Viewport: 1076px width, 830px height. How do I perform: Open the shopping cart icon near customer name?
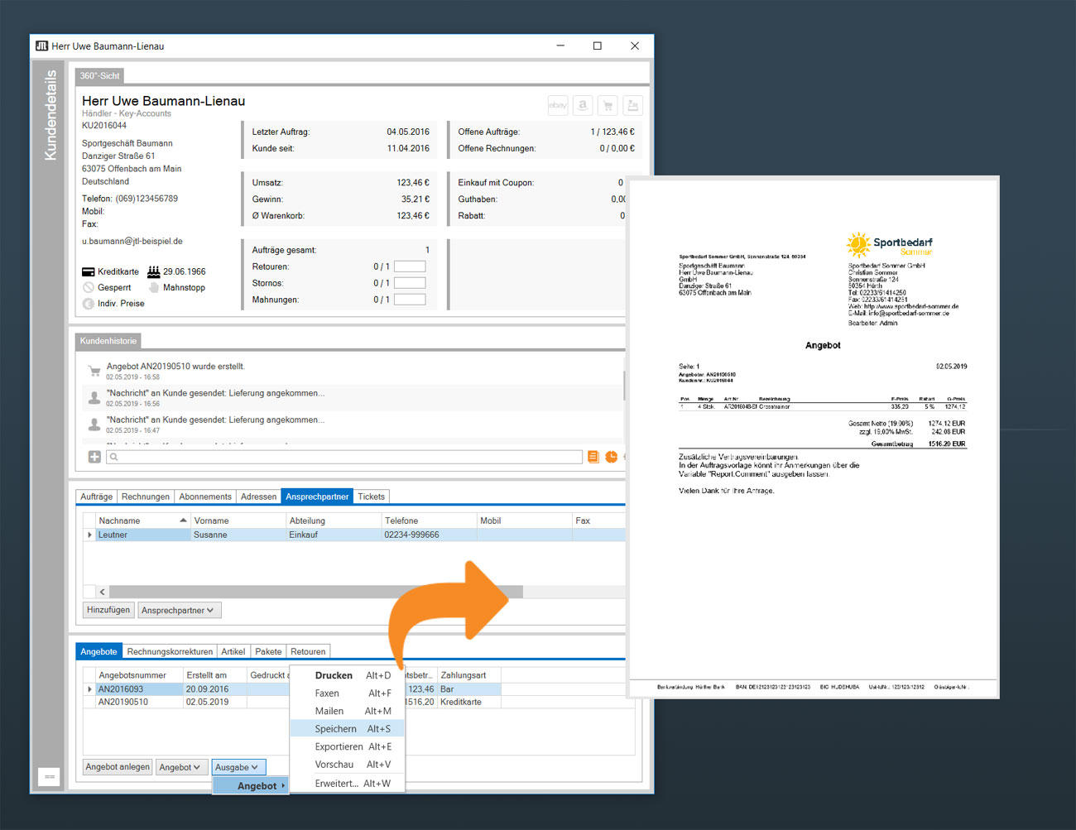[x=608, y=105]
